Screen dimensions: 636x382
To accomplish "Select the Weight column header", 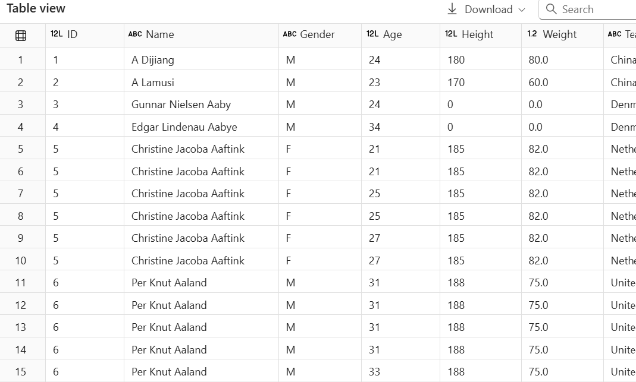I will 559,34.
